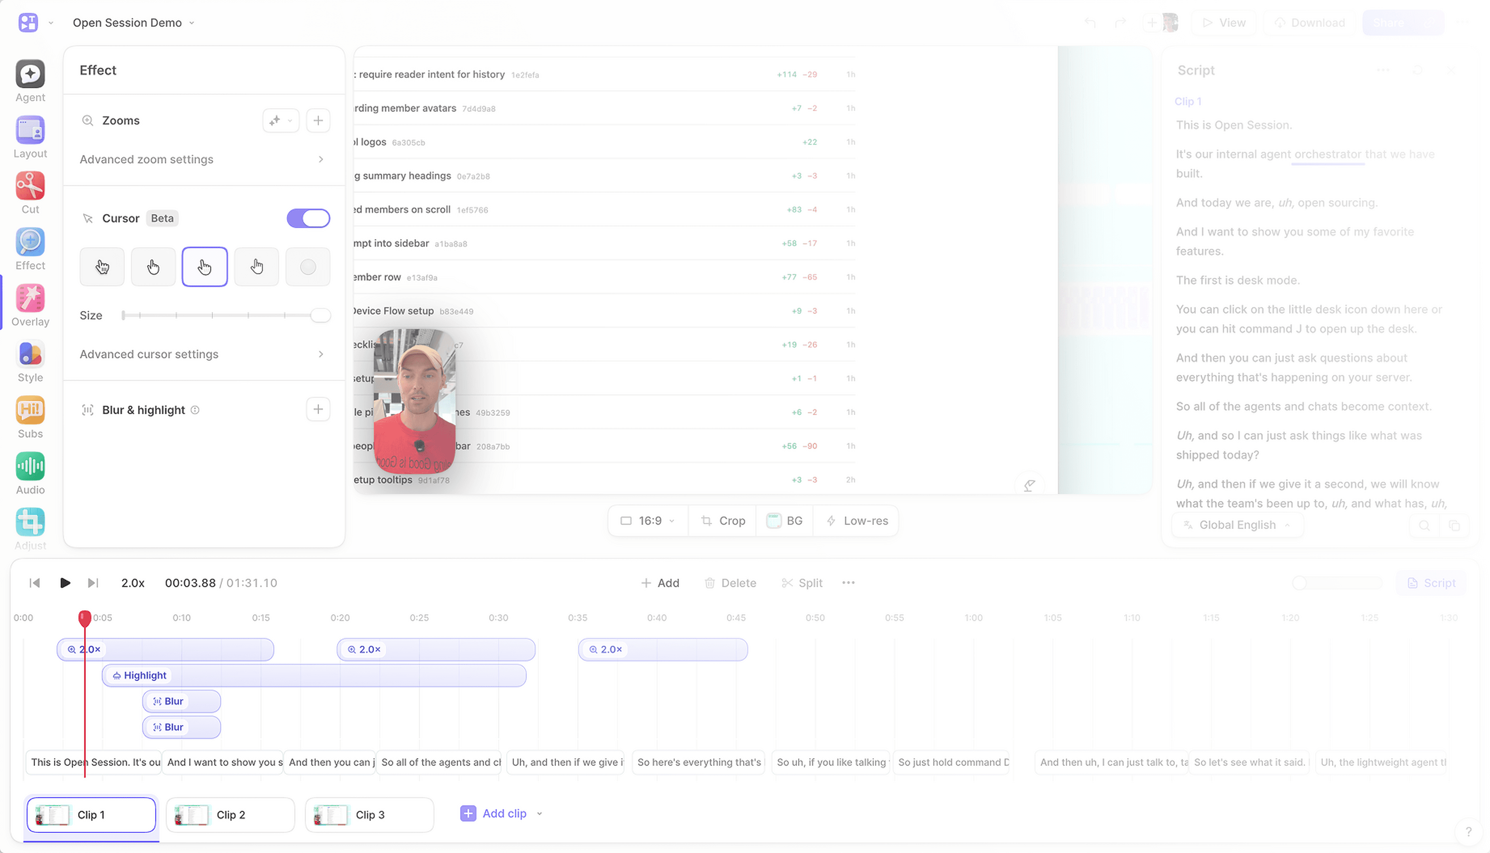1490x853 pixels.
Task: Open the Agent sidebar tool
Action: 30,81
